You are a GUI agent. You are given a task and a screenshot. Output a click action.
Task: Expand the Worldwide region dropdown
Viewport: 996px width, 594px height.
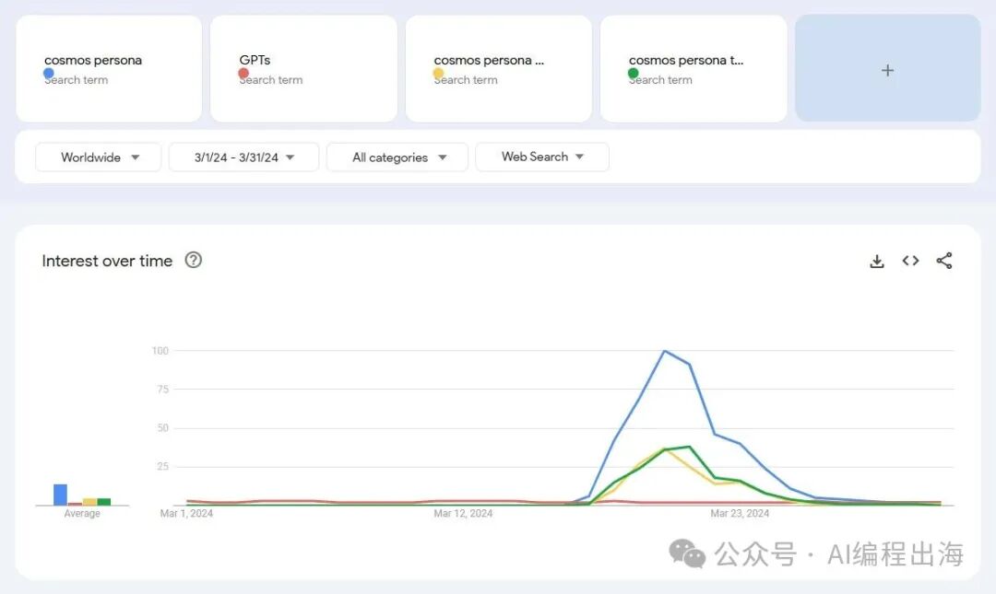99,157
